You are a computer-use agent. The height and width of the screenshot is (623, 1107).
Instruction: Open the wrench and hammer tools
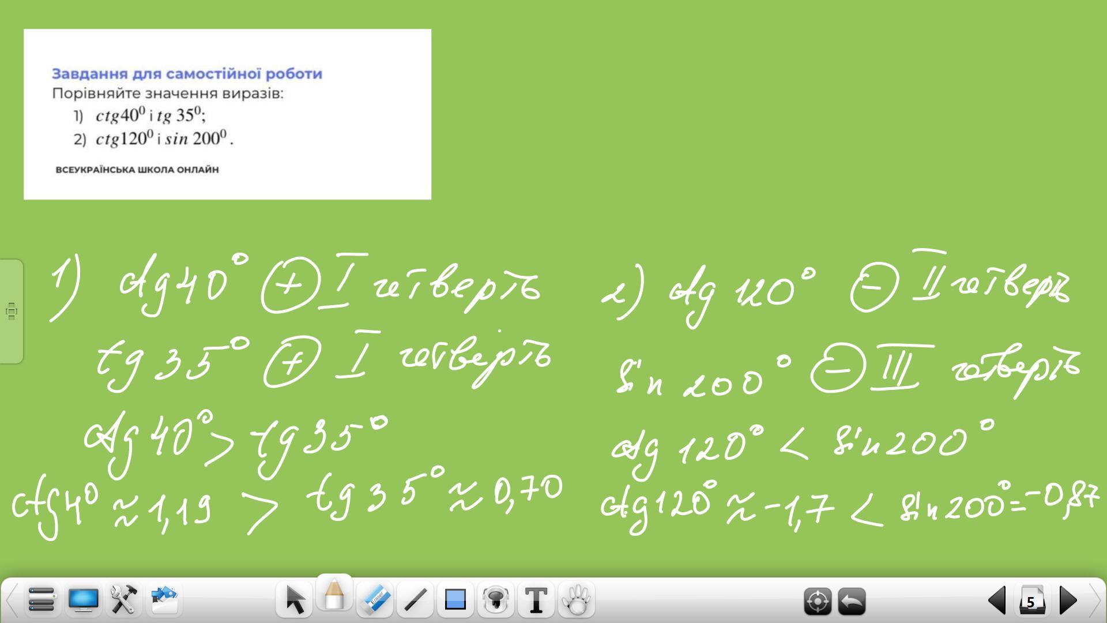tap(123, 601)
